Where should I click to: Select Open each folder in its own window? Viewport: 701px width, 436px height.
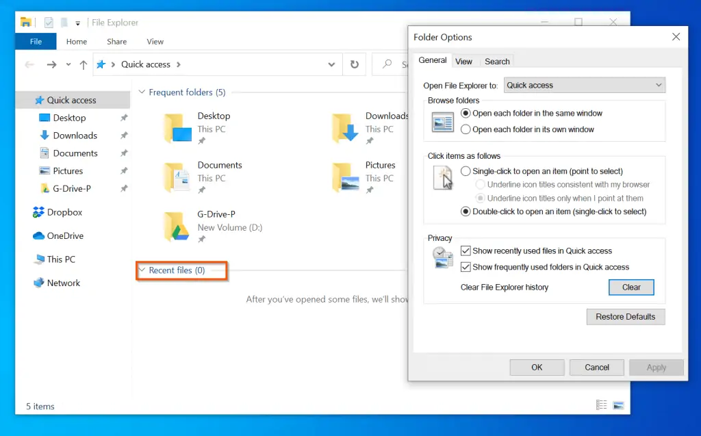click(x=465, y=129)
